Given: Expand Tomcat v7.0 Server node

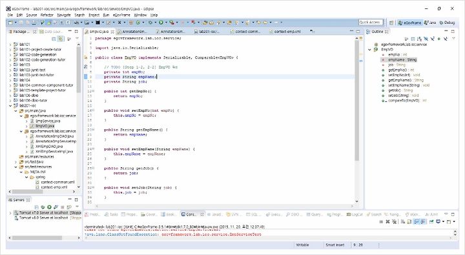Looking at the screenshot, I should [11, 213].
